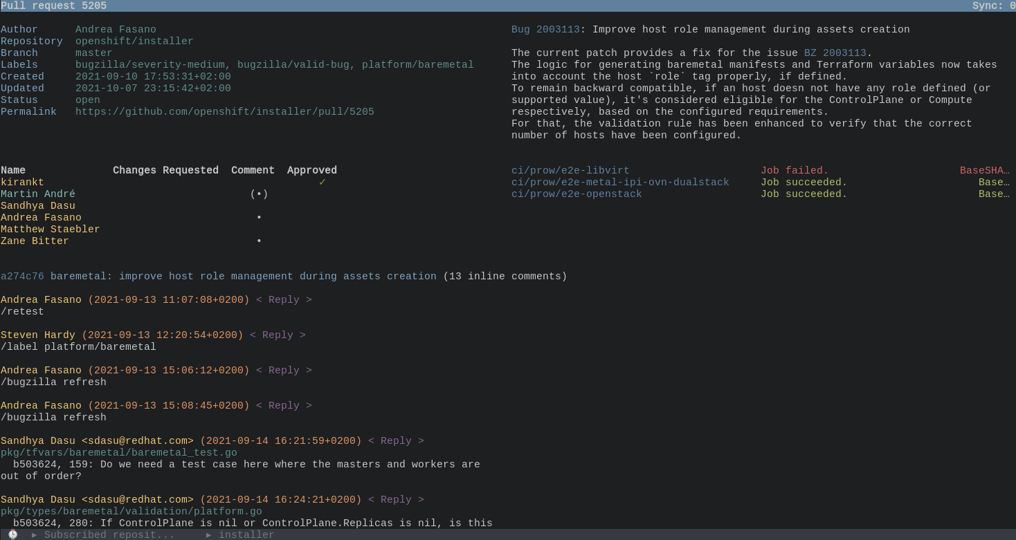The width and height of the screenshot is (1016, 540).
Task: Select reviewer Matthew Staebler
Action: [51, 230]
